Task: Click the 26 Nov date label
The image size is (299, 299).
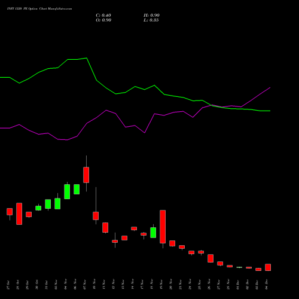Action: (x=209, y=284)
